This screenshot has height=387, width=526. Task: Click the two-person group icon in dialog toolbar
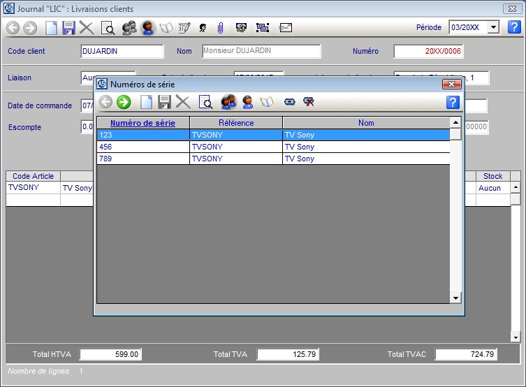[228, 103]
